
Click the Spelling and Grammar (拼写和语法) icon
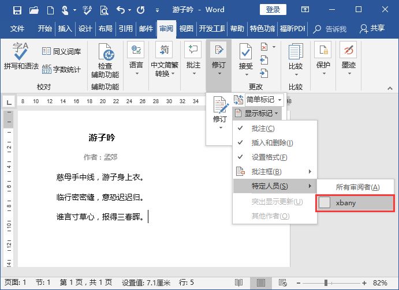pyautogui.click(x=21, y=56)
